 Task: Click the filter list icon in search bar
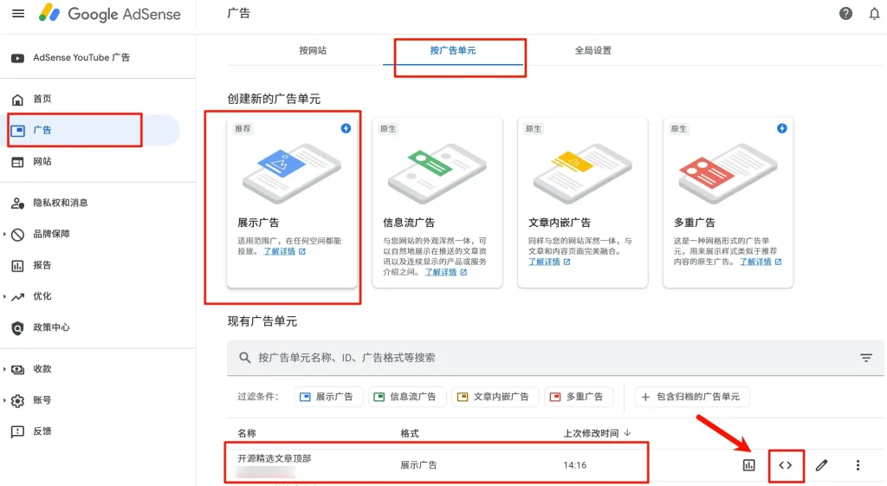tap(865, 358)
